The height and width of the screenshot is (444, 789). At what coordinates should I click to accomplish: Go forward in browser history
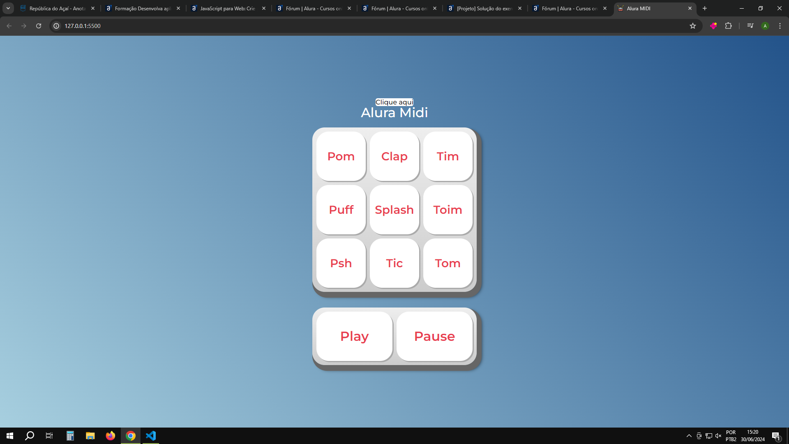(24, 26)
